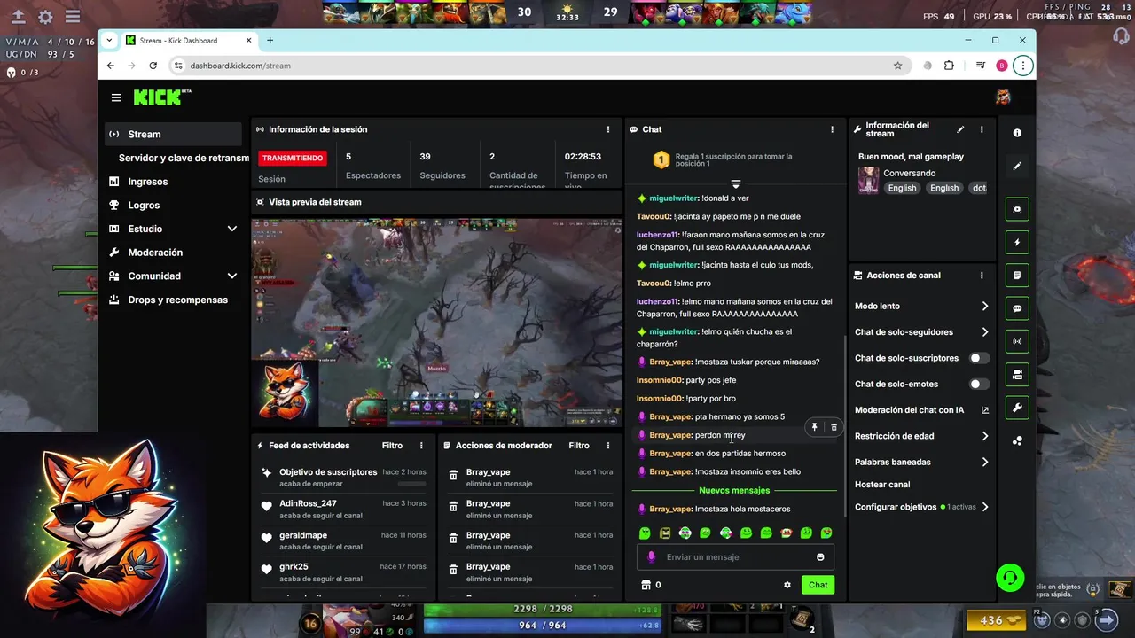Open the emoji picker in message box
The image size is (1135, 638).
tap(820, 557)
